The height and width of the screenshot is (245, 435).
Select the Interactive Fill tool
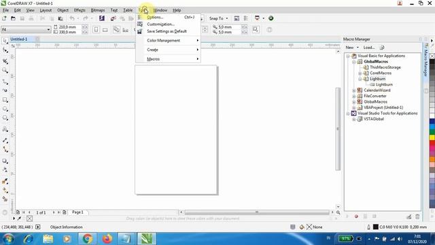coord(5,191)
